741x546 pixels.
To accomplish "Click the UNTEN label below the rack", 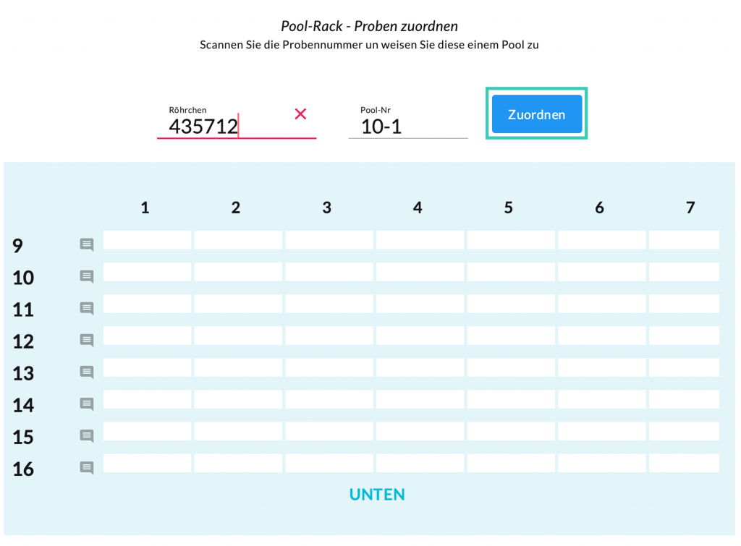I will coord(377,495).
